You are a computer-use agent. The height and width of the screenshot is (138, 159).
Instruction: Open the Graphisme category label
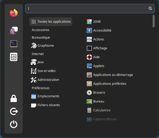pos(46,46)
